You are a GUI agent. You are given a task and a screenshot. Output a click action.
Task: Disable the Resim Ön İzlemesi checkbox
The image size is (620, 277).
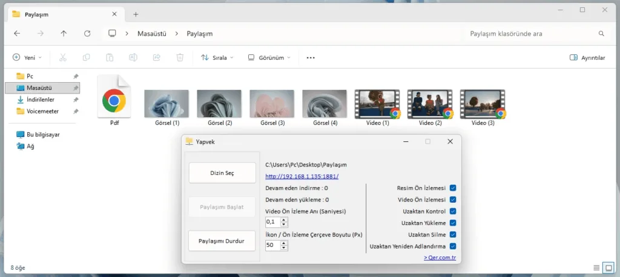(453, 188)
